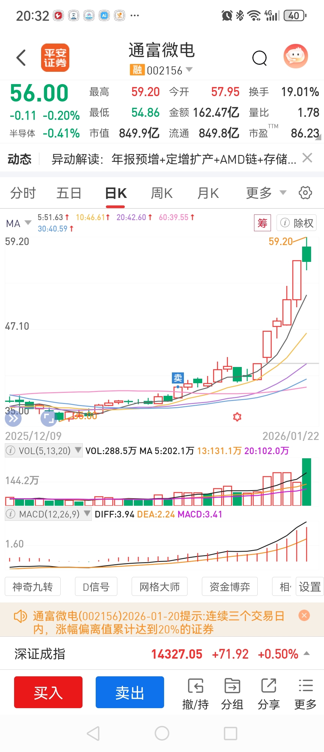The image size is (324, 752).
Task: Tap the blue 卖 sell marker on chart
Action: (178, 378)
